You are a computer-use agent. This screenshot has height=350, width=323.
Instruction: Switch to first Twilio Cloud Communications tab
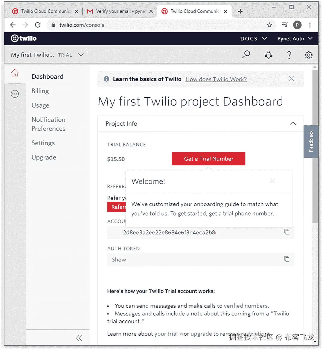tap(45, 11)
